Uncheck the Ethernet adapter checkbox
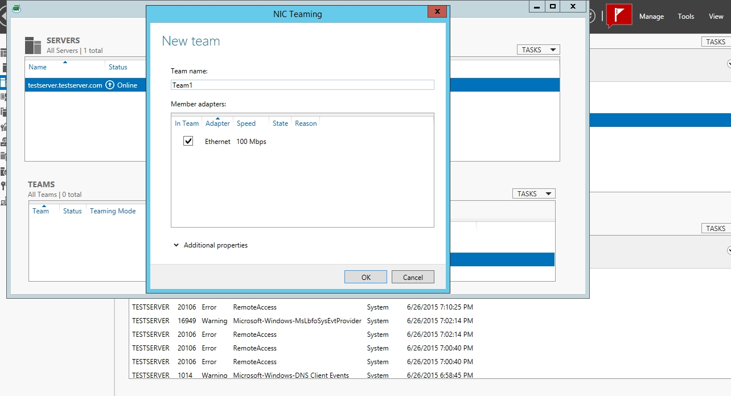This screenshot has width=731, height=396. click(188, 141)
